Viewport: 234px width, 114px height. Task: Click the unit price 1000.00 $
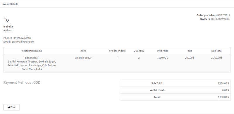(163, 58)
